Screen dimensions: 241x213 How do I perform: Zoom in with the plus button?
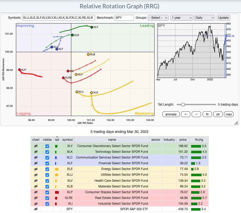[x=185, y=114]
